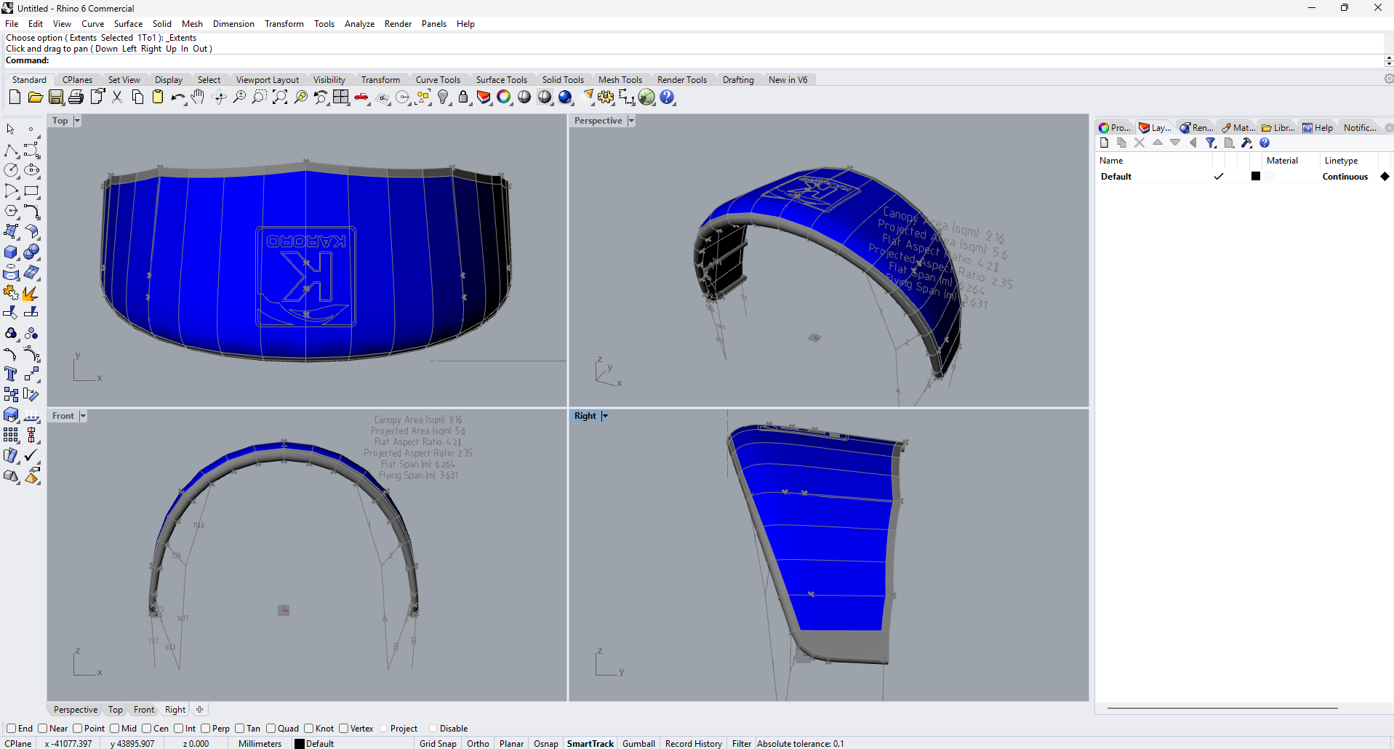Select the Disable osnap radio button
Viewport: 1394px width, 749px height.
[433, 728]
